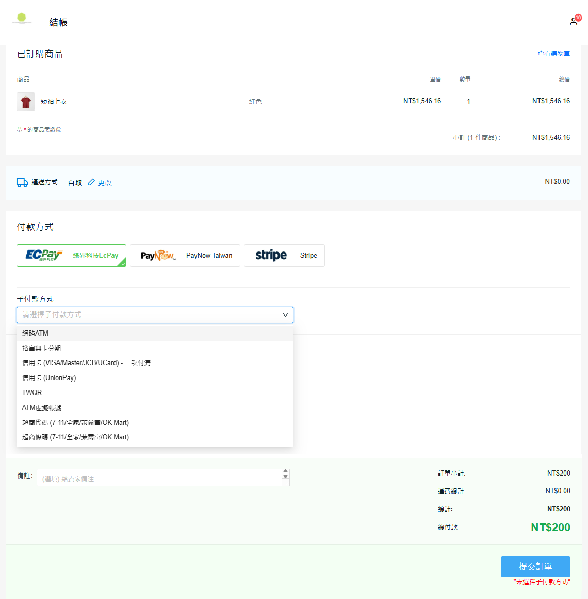Choose Stripe as payment method
The image size is (588, 599).
[x=284, y=256]
